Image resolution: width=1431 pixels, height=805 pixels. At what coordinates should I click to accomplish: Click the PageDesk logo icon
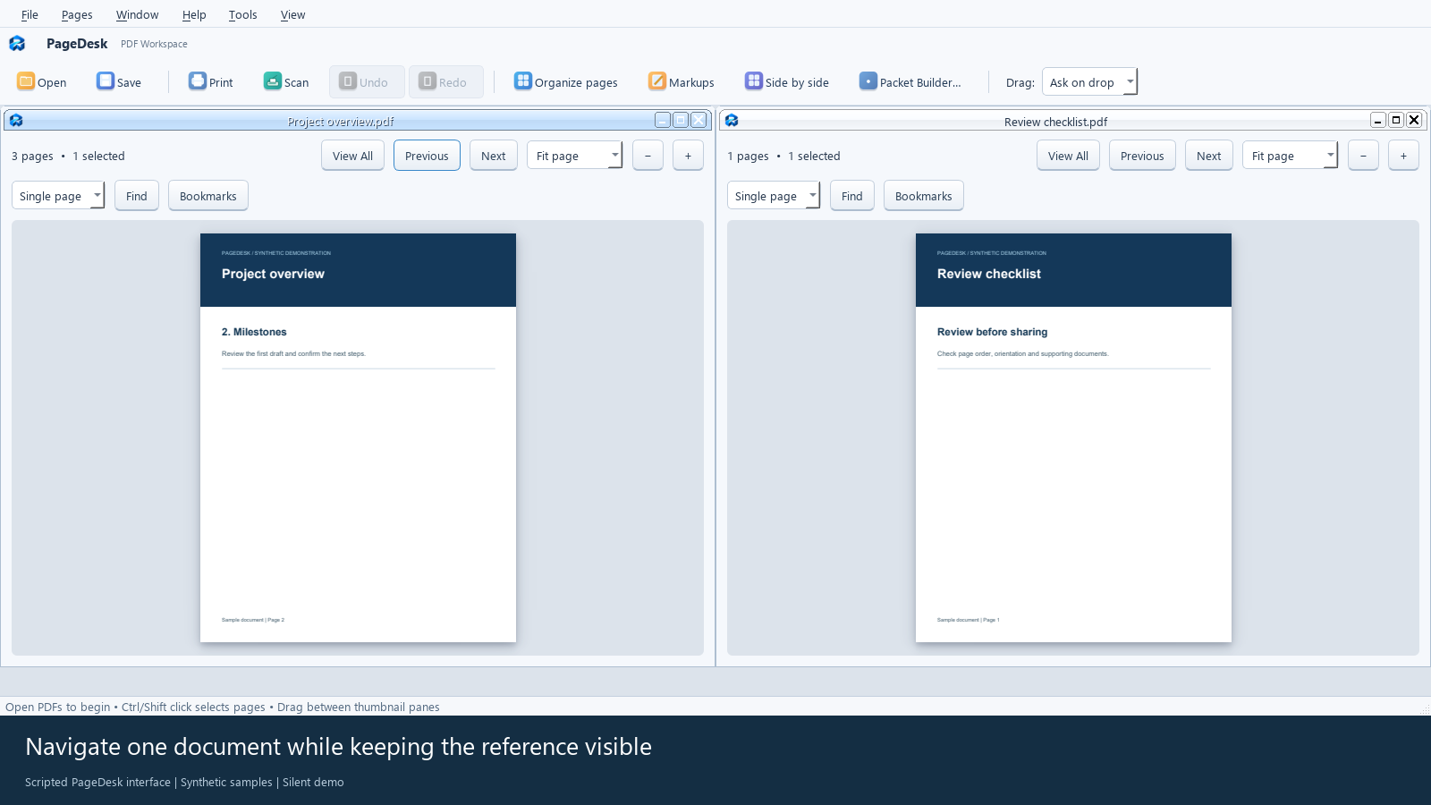tap(17, 43)
